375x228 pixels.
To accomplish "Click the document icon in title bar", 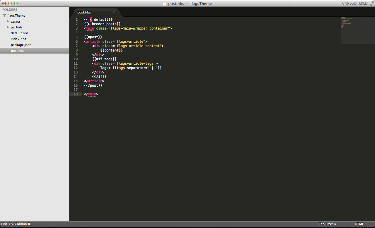I will point(165,4).
